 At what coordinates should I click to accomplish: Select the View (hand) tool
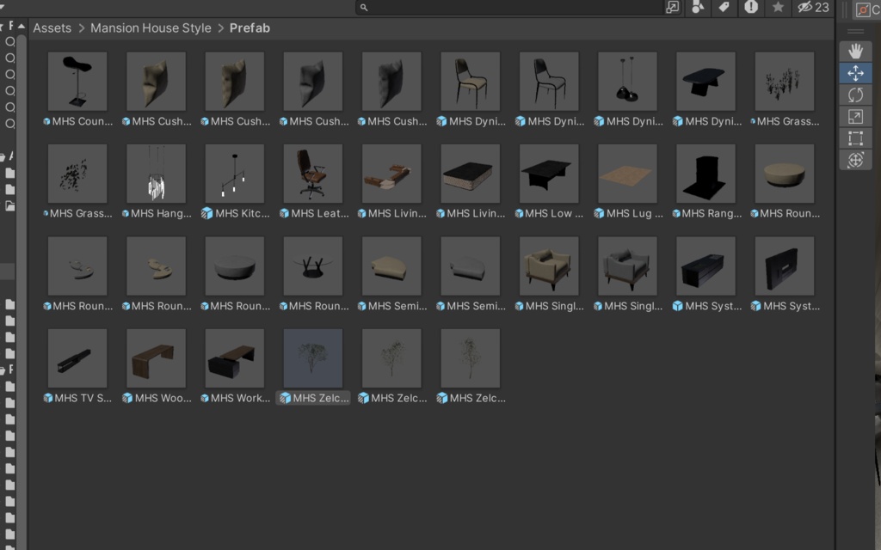856,51
